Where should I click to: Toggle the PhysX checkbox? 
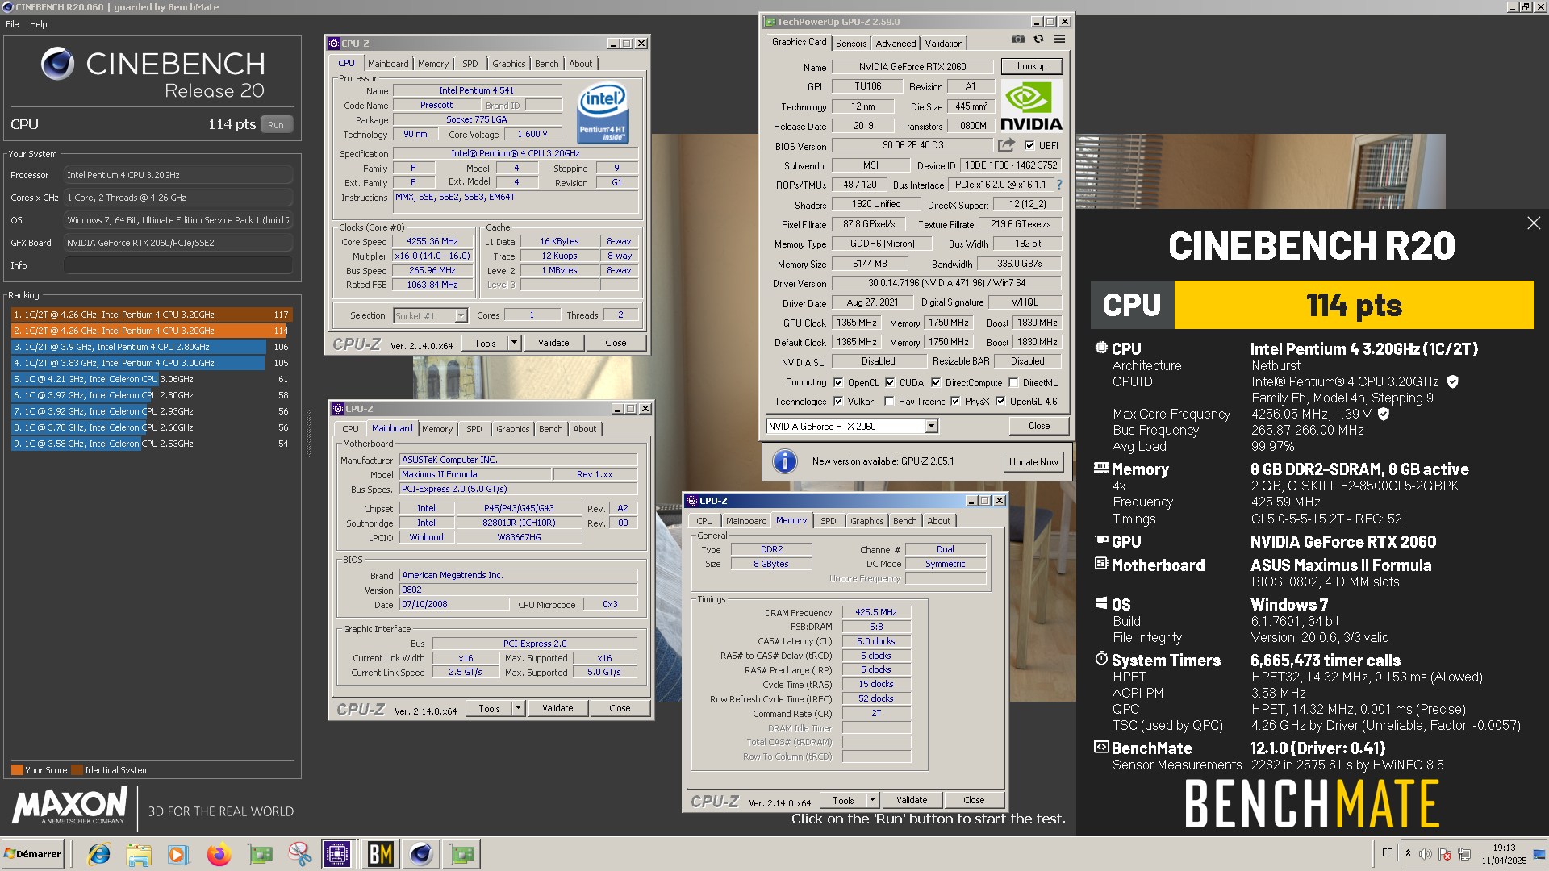[955, 402]
